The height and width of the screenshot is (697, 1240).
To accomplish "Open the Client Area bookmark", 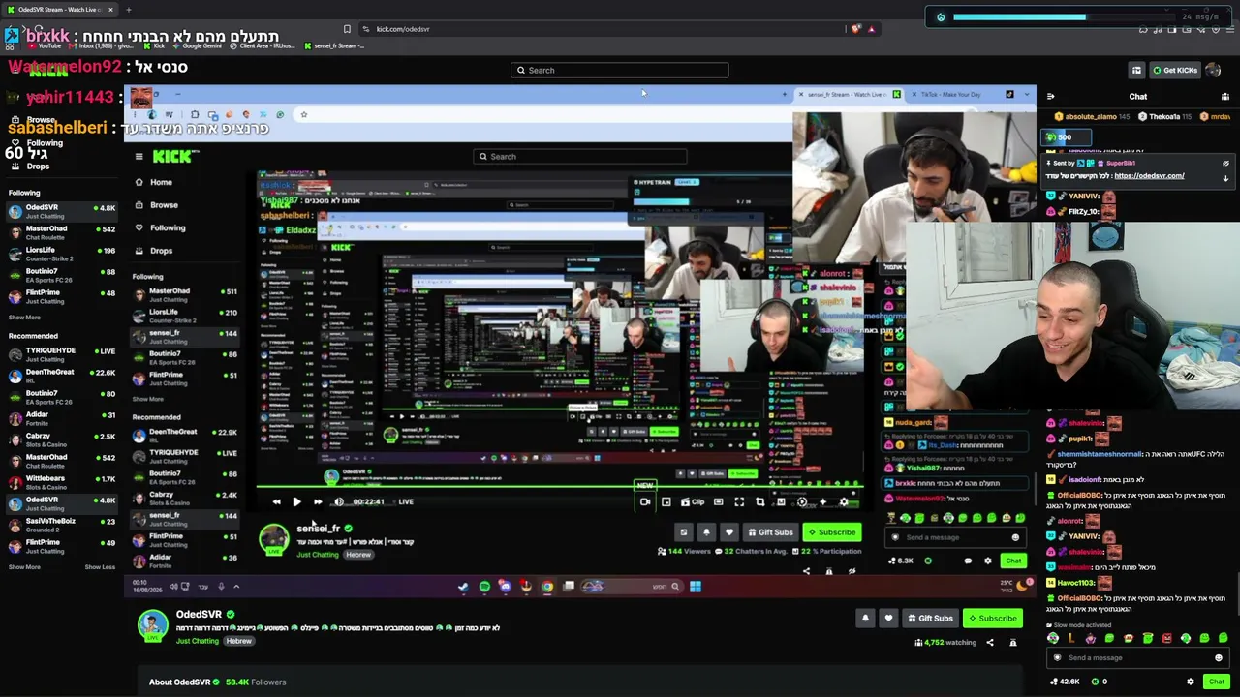I will (x=264, y=45).
